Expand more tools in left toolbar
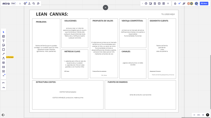This screenshot has height=118, width=211. point(4,76)
